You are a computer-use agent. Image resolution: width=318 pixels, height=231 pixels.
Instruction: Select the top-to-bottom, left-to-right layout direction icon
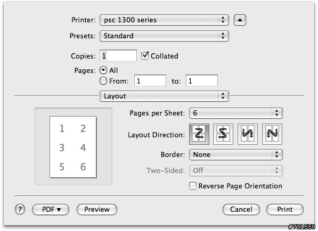248,134
